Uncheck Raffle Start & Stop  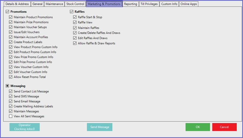pos(75,17)
